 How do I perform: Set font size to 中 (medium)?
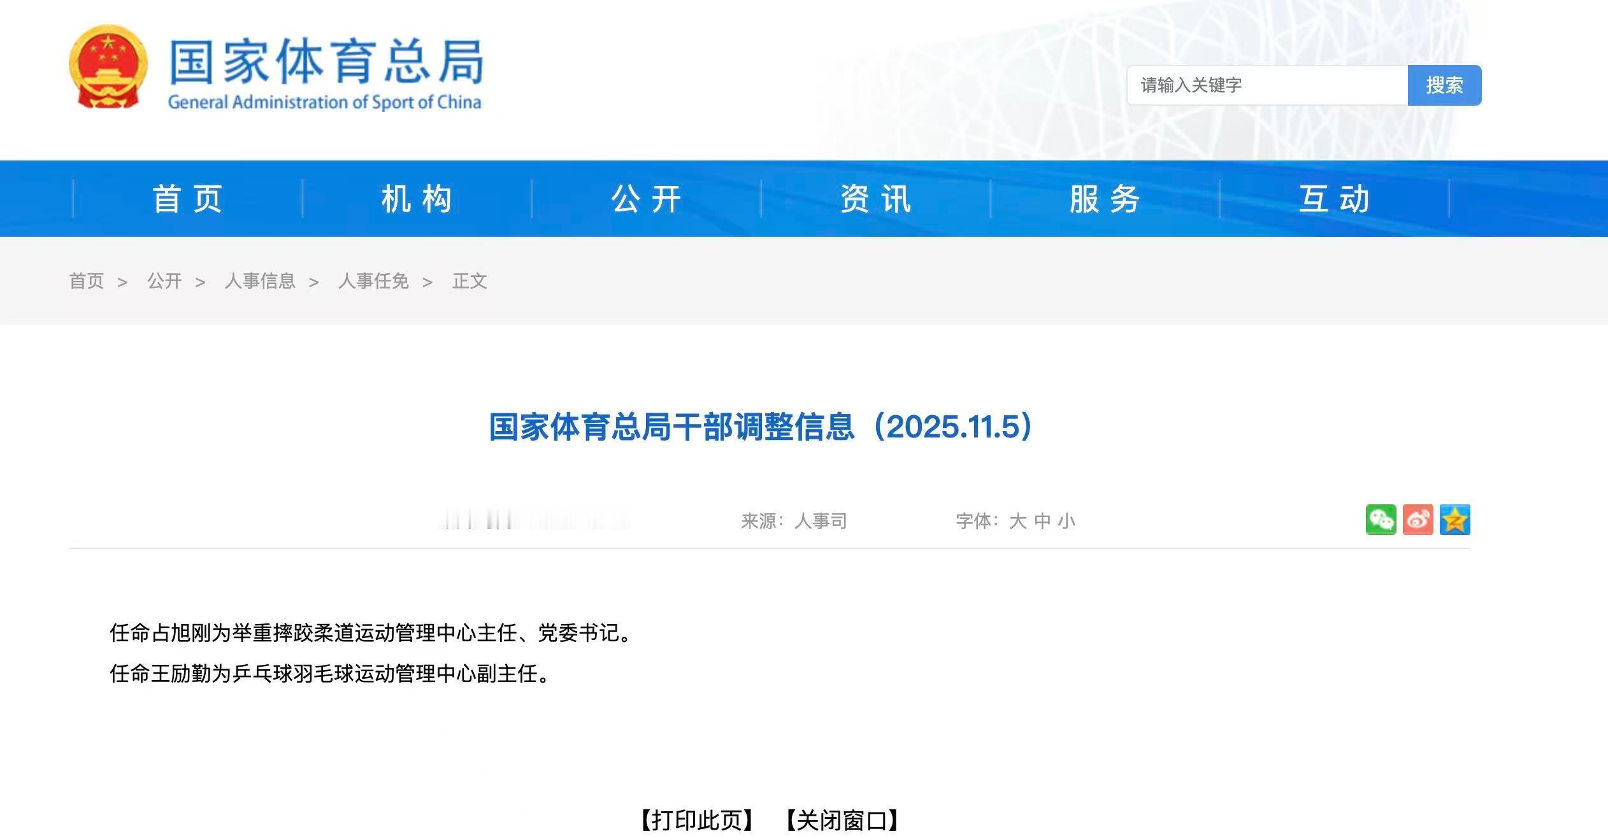click(x=1042, y=522)
